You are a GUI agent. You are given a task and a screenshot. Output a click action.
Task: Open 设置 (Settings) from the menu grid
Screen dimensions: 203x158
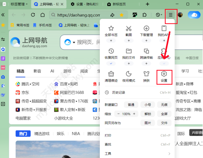(164, 77)
